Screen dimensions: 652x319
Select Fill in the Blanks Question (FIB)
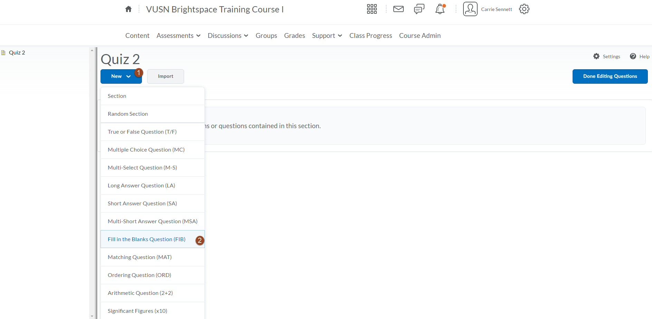pos(153,239)
